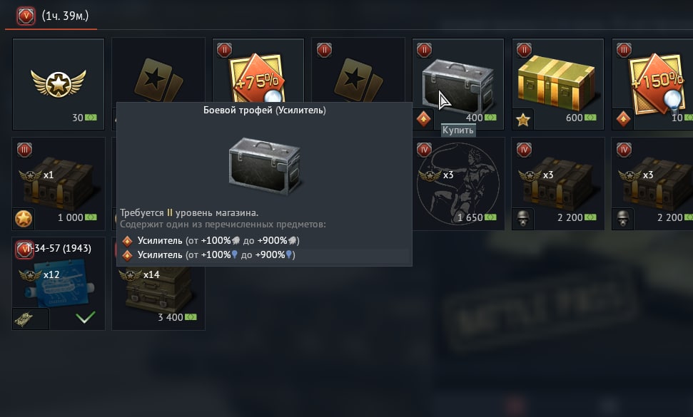
Task: Choose the 1 000 warbond level III crate
Action: coord(59,184)
